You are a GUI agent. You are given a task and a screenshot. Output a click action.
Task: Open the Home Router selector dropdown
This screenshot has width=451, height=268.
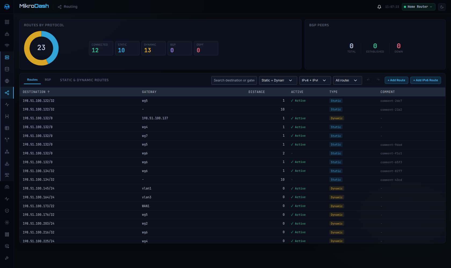coord(419,7)
